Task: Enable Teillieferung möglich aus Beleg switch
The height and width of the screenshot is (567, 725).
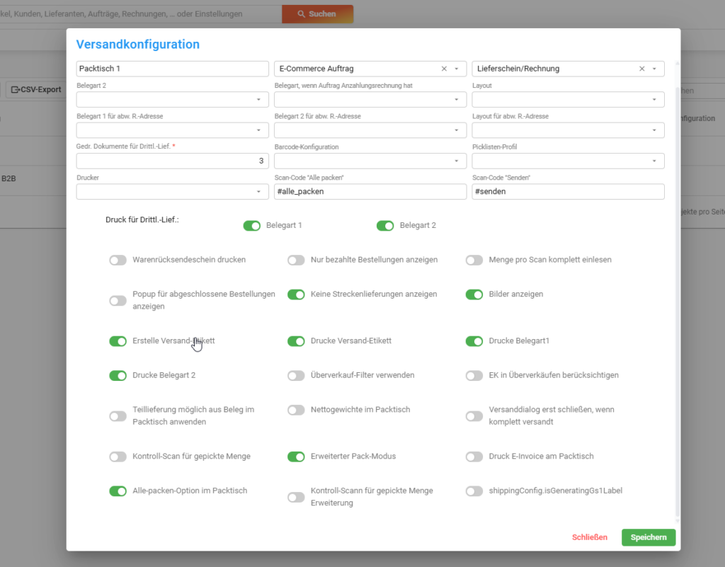Action: (x=118, y=416)
